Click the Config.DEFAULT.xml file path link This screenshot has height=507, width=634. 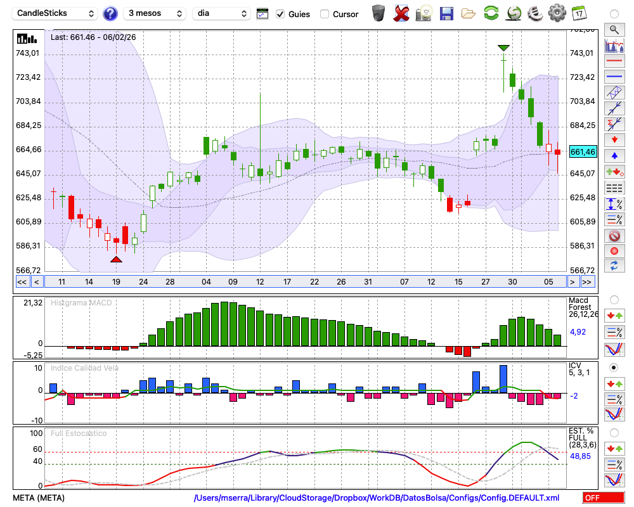pyautogui.click(x=377, y=497)
